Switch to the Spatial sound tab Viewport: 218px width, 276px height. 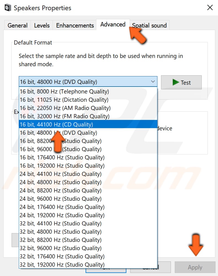[149, 25]
